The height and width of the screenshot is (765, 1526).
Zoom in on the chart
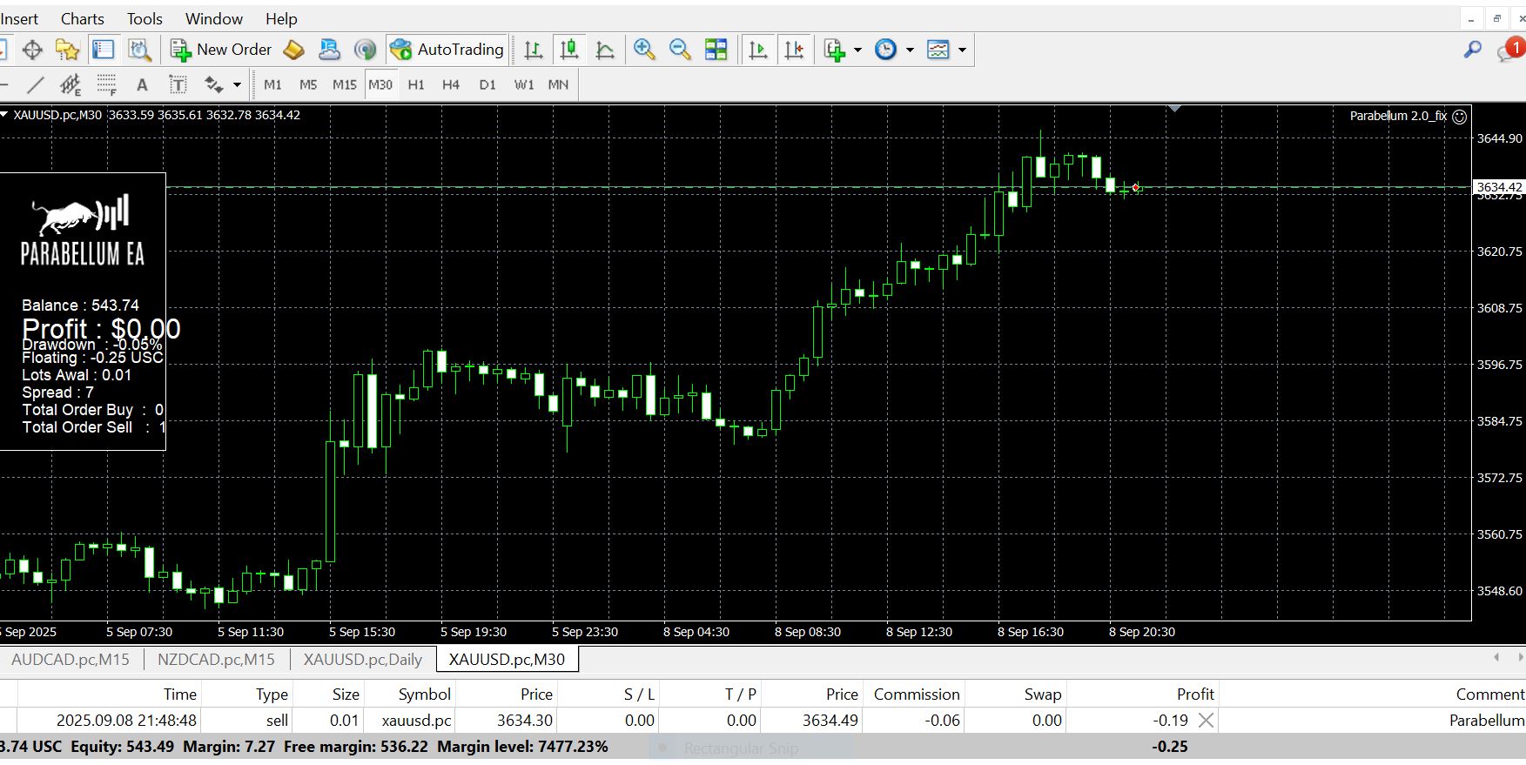coord(644,50)
